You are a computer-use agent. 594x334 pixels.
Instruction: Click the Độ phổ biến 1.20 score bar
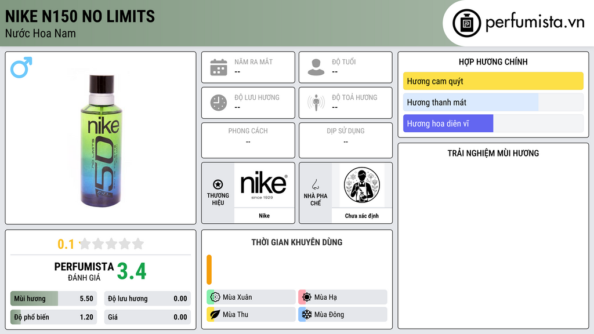[x=53, y=317]
